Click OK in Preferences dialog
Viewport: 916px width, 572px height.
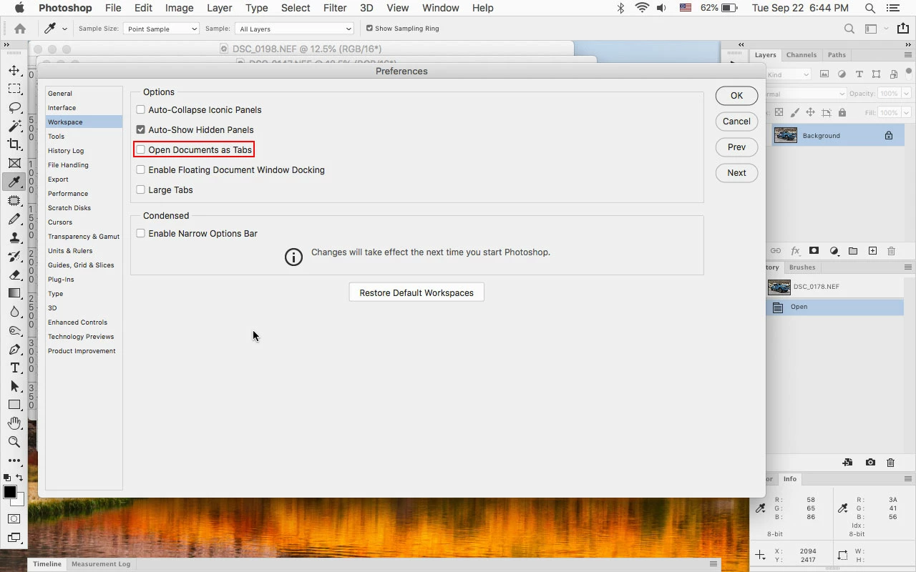[x=736, y=95]
